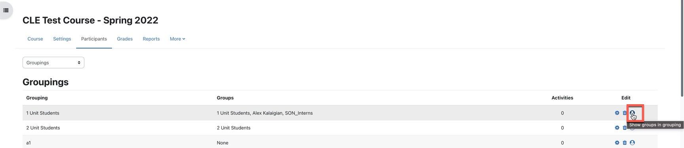Go to the Grades tab
684x148 pixels.
click(x=125, y=39)
